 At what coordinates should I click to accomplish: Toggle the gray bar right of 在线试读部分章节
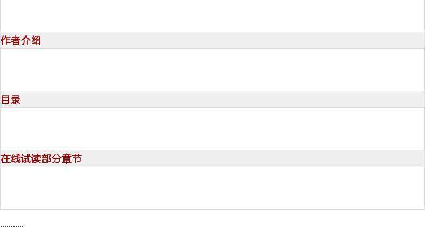pyautogui.click(x=253, y=159)
